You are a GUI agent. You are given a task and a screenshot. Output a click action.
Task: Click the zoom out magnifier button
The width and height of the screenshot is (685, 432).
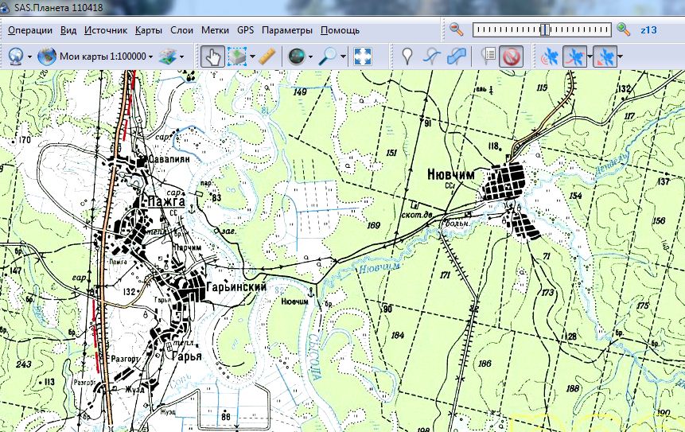click(456, 29)
